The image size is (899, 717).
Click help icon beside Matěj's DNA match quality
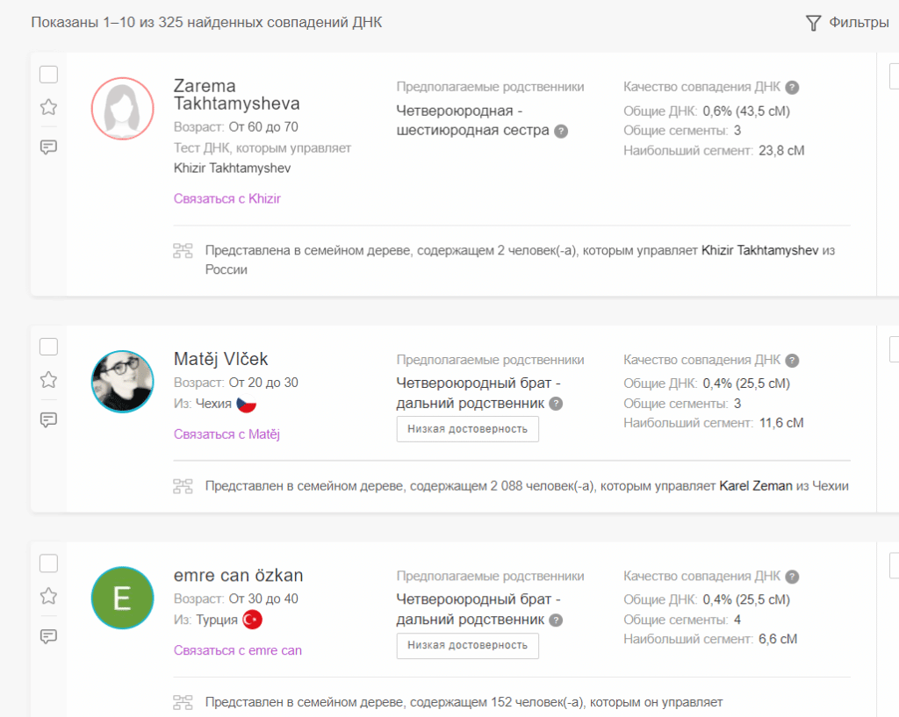pyautogui.click(x=792, y=361)
